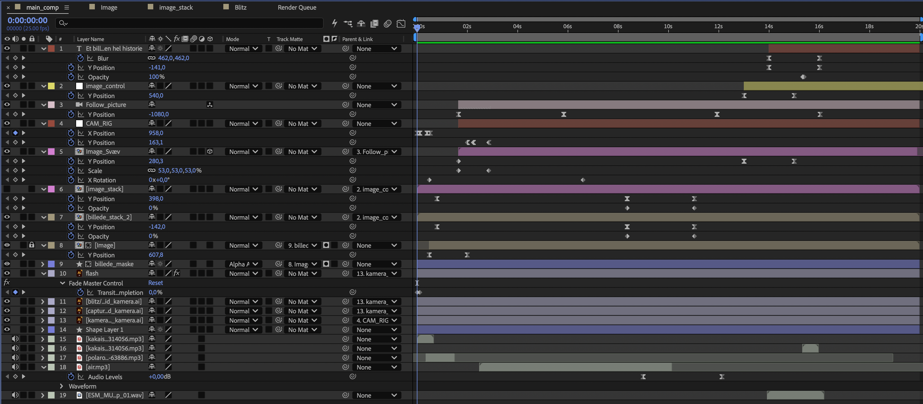Image resolution: width=923 pixels, height=404 pixels.
Task: Go to next keyframe for Blur
Action: pos(24,58)
